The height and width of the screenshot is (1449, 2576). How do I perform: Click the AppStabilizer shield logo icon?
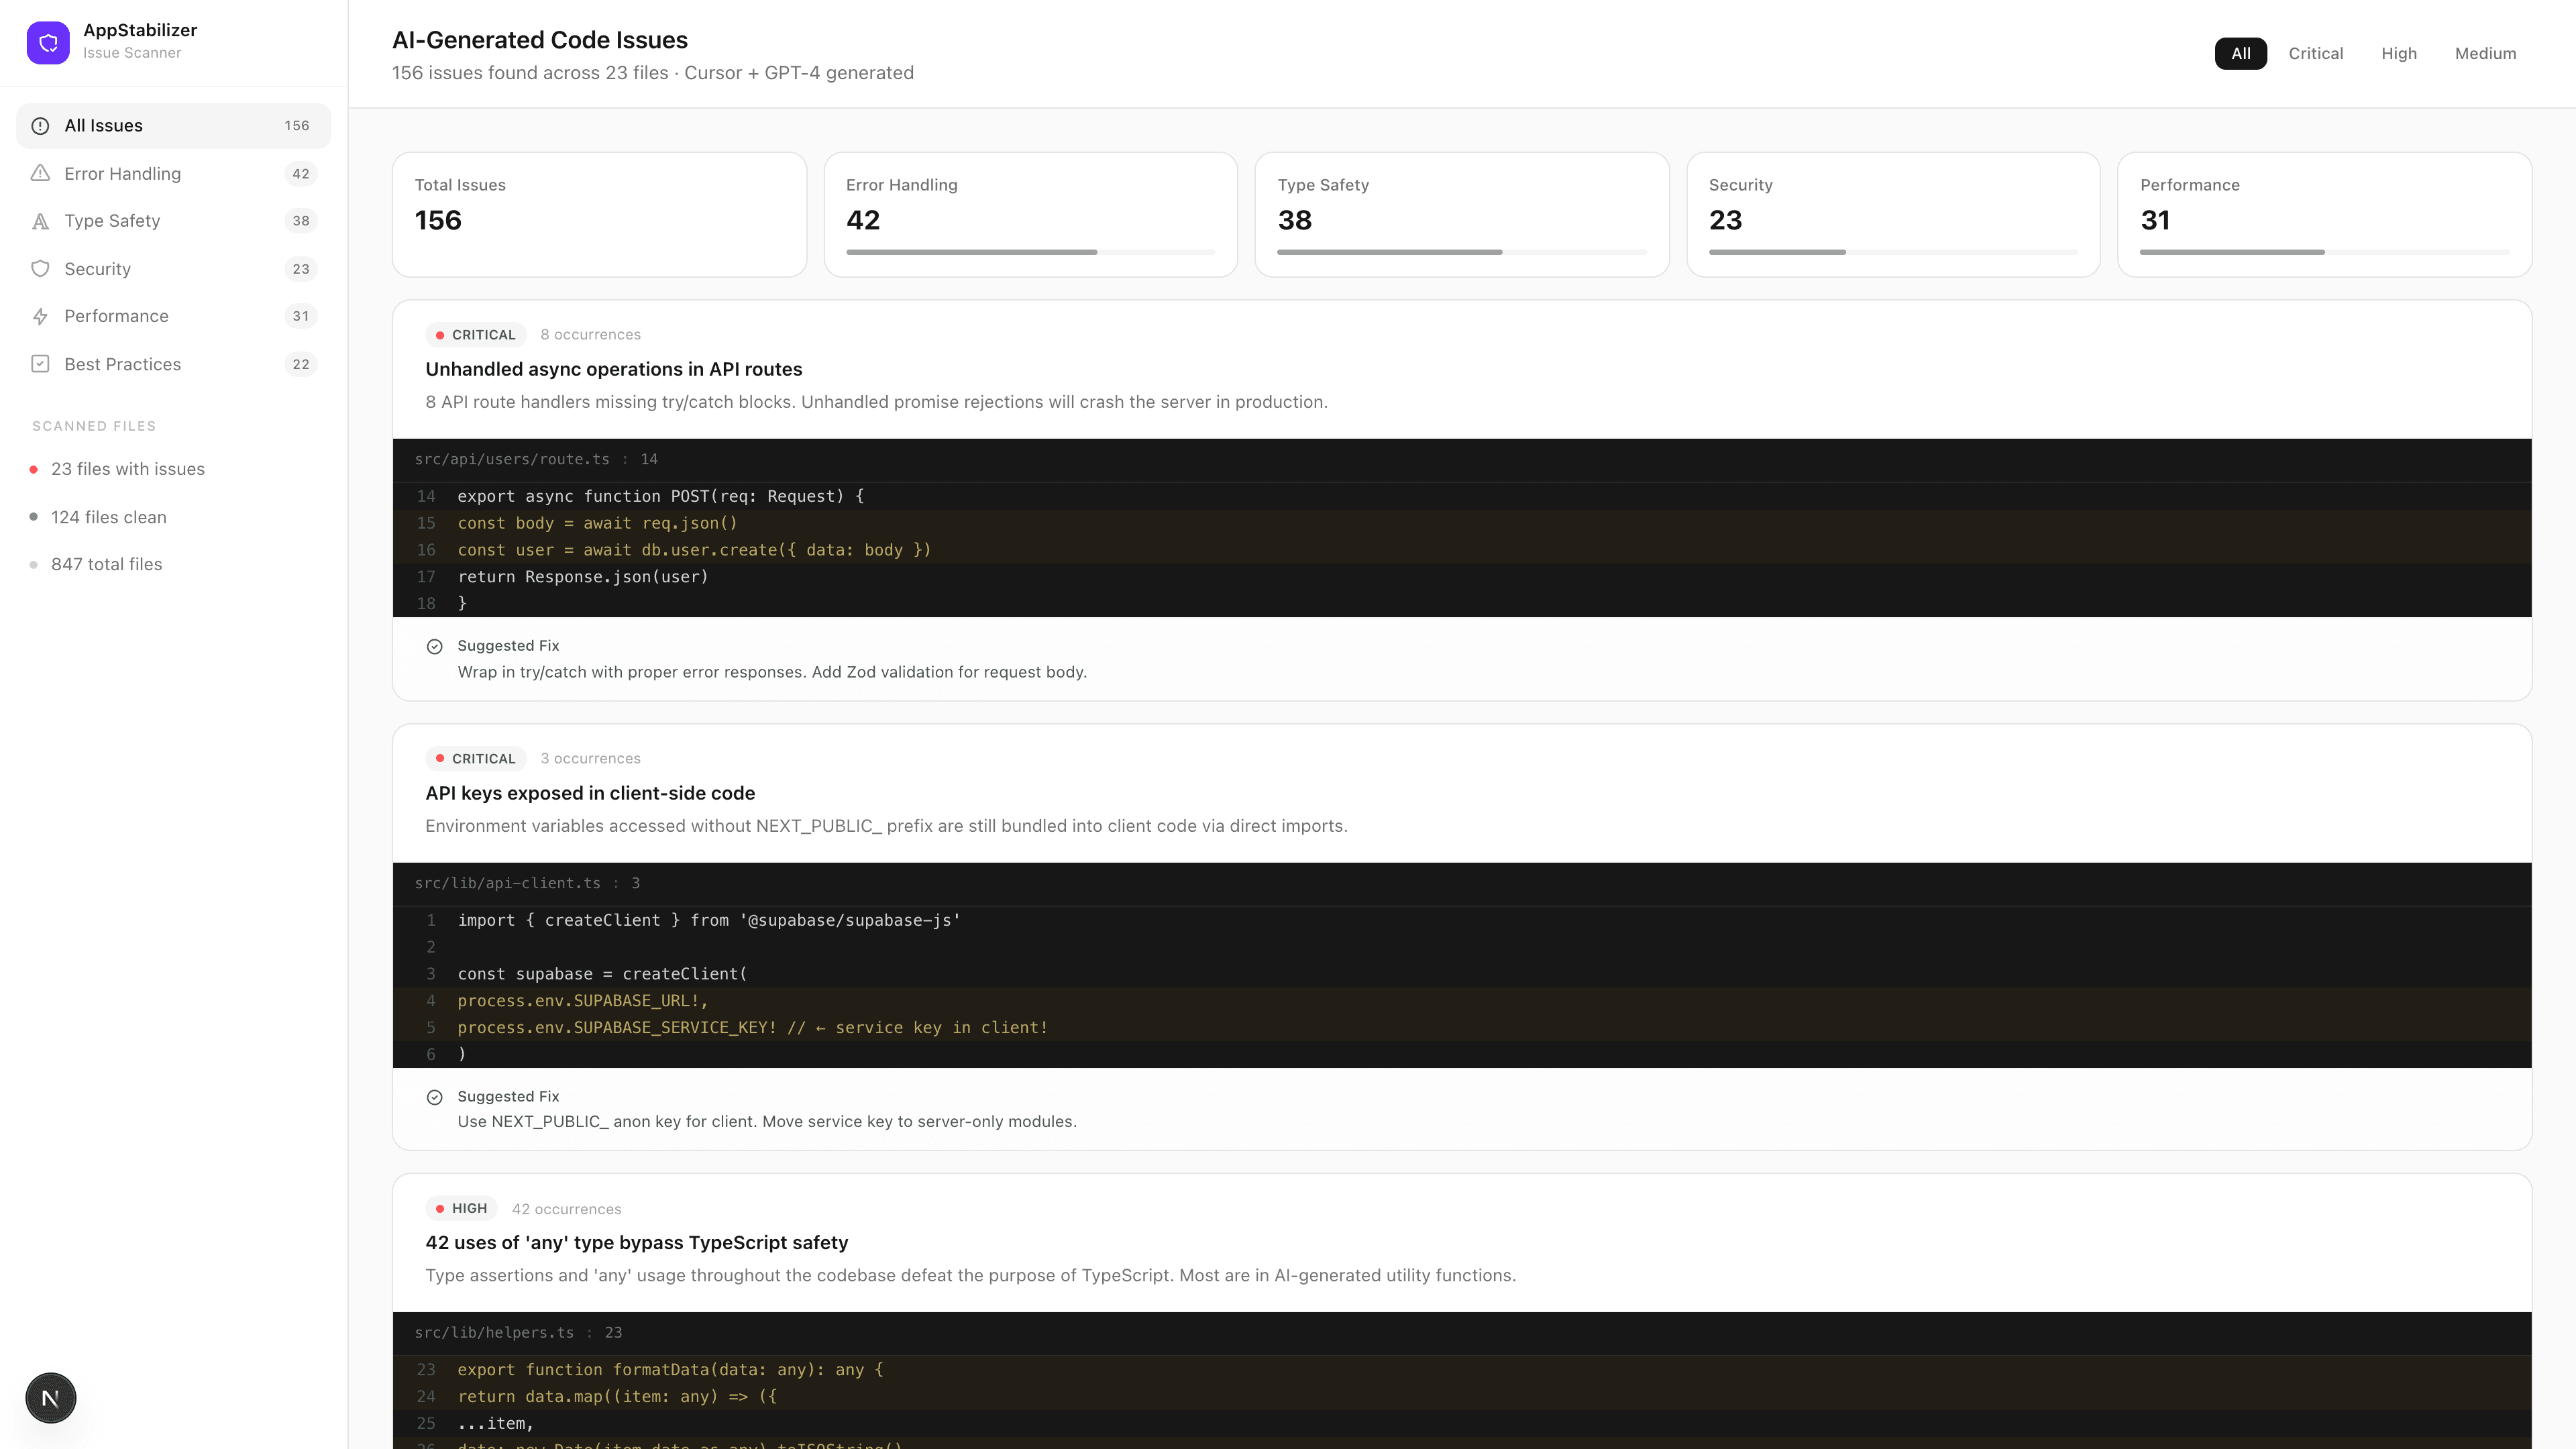click(x=48, y=42)
